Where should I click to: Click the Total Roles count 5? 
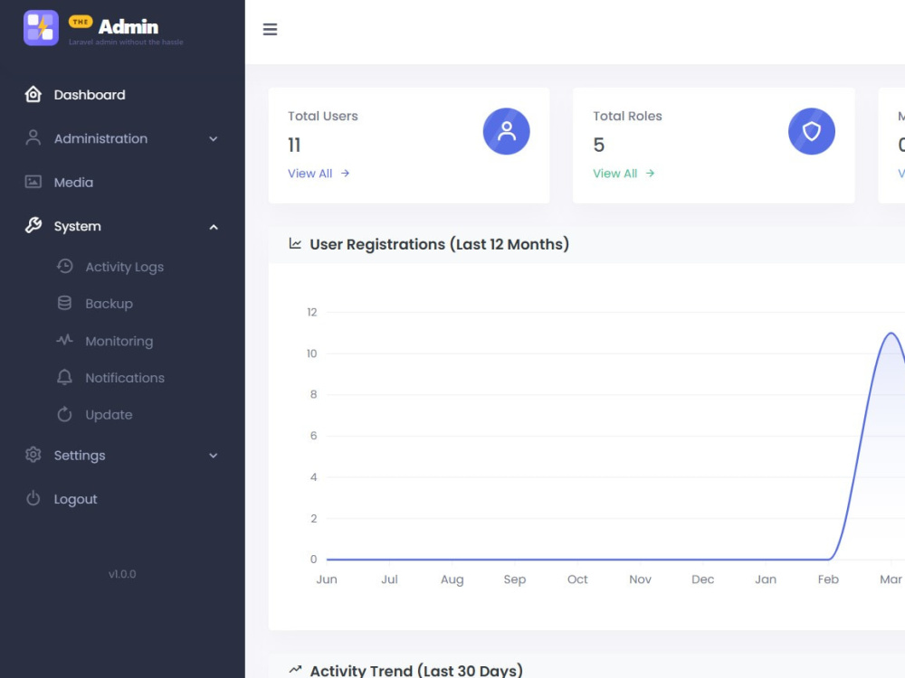point(598,145)
